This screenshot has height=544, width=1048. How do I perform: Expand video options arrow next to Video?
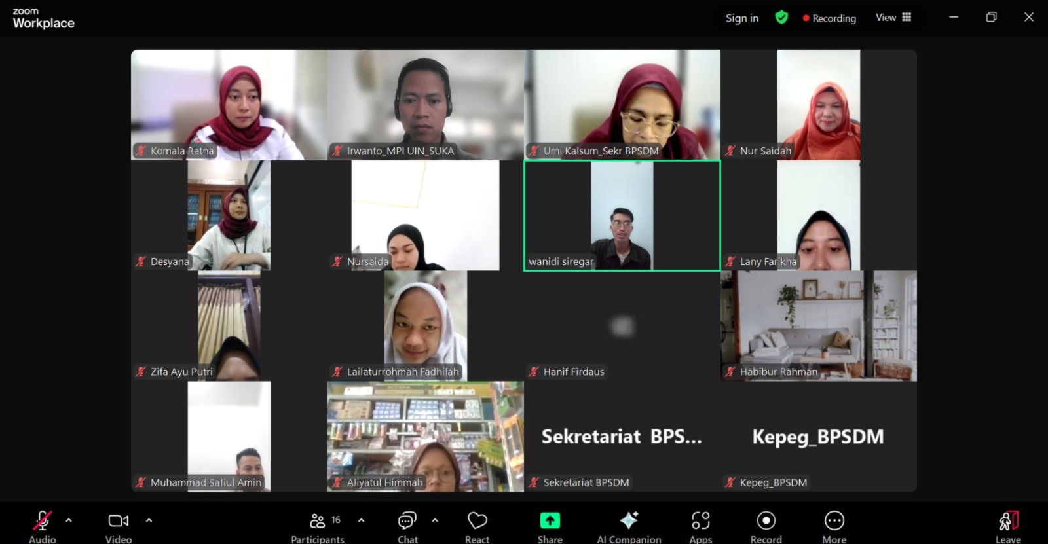tap(149, 520)
